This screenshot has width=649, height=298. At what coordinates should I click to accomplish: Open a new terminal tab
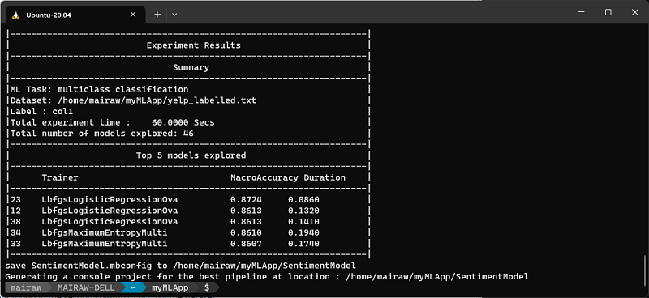coord(157,15)
